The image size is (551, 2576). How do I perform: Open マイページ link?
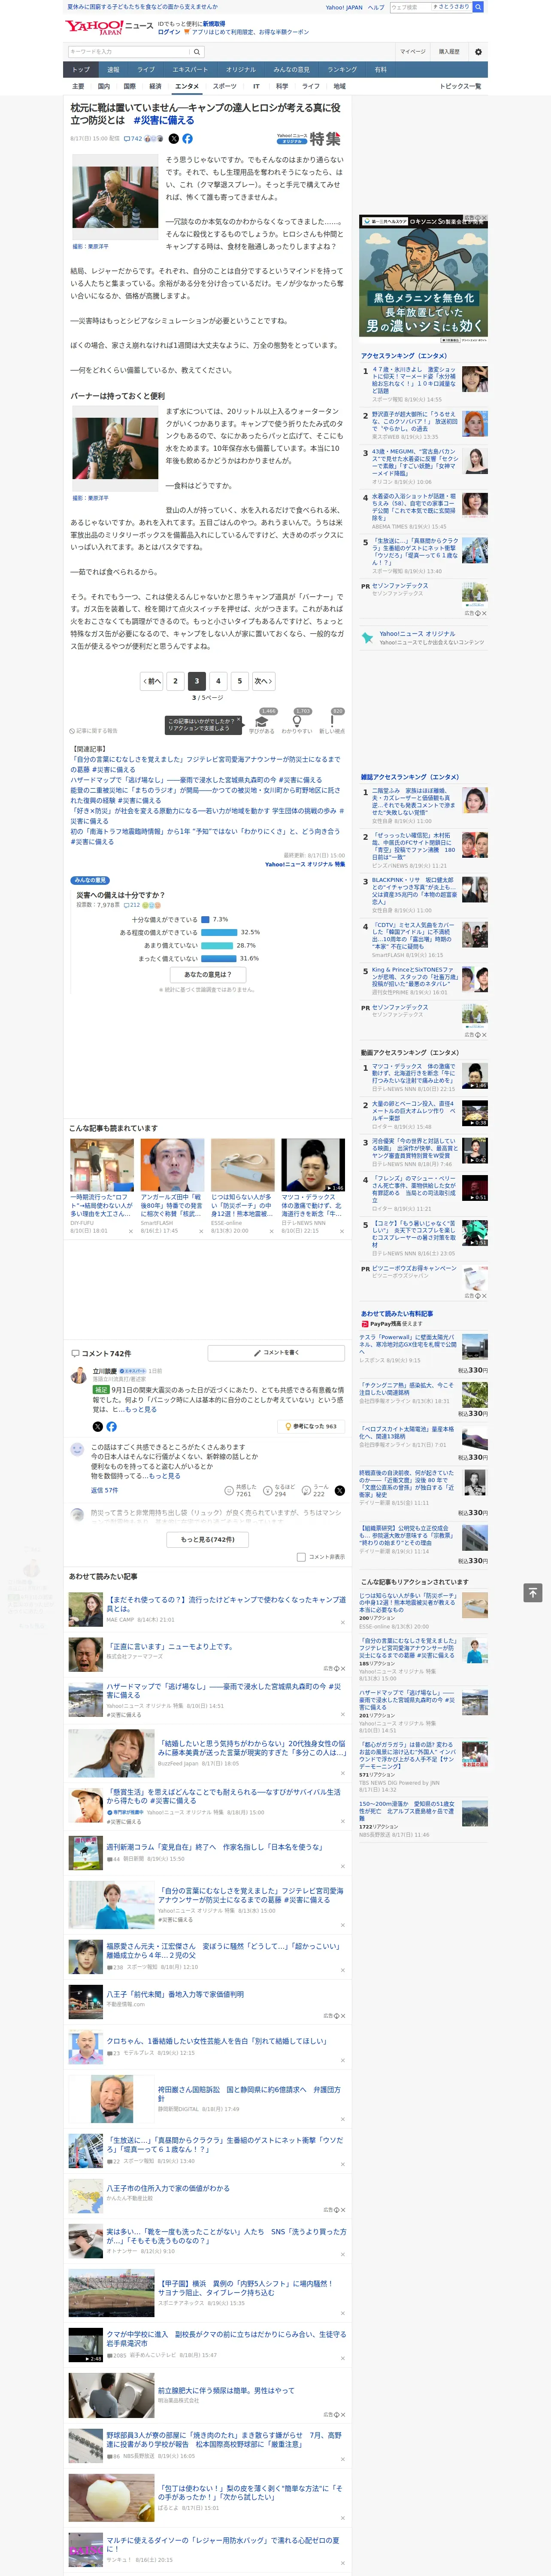click(413, 51)
